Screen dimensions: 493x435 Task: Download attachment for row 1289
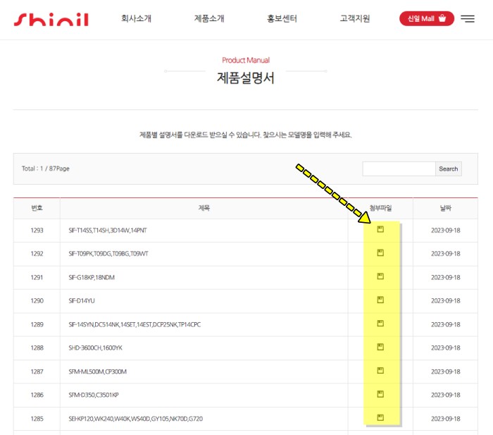click(380, 324)
